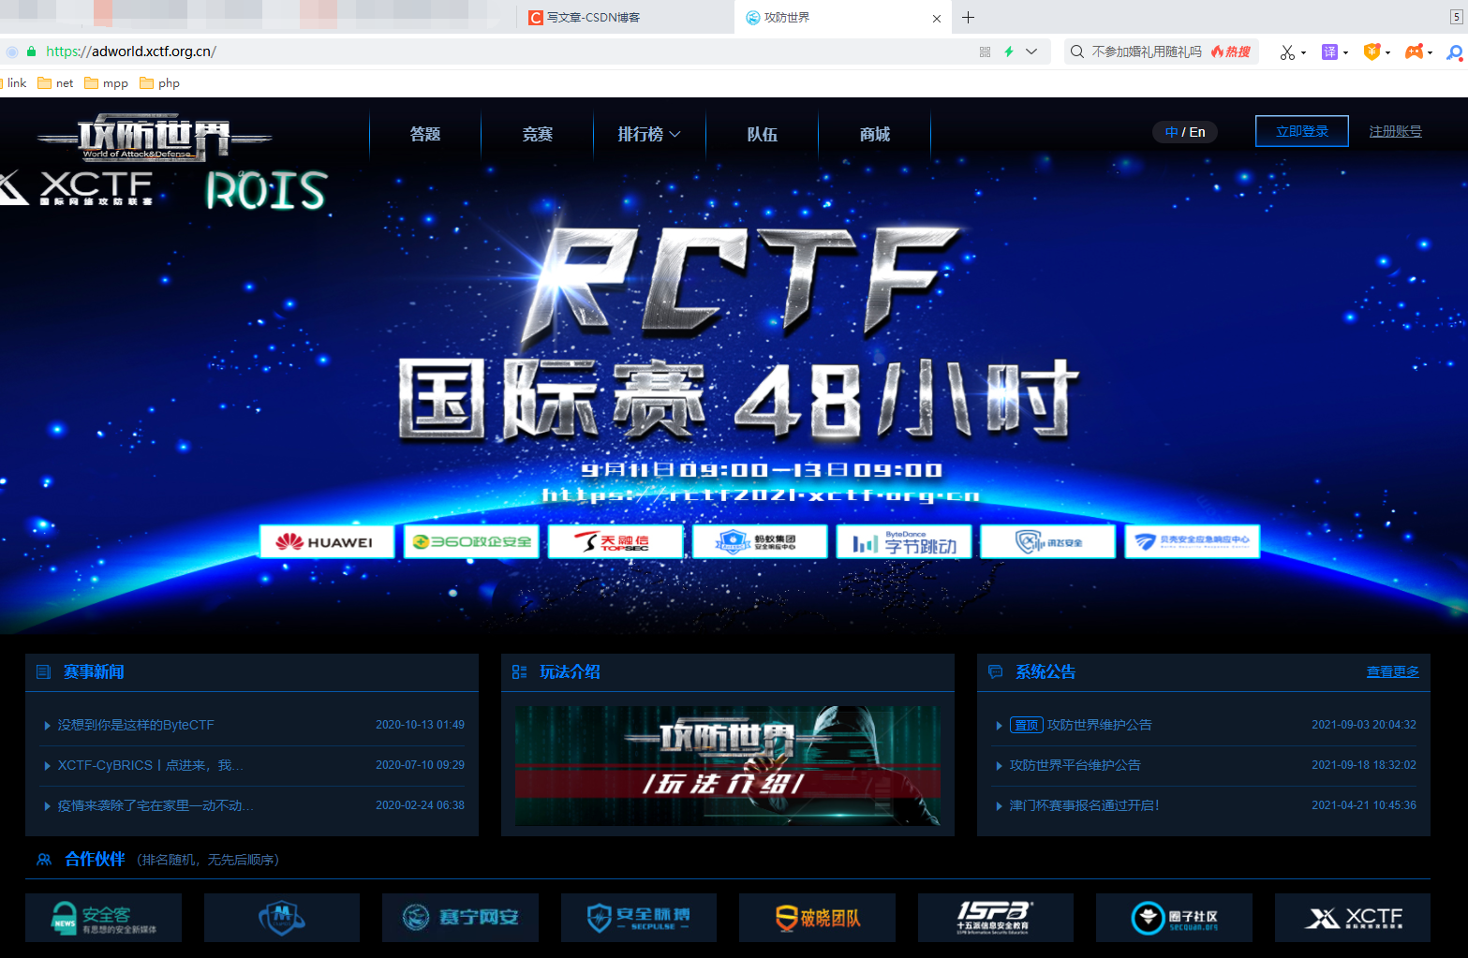Viewport: 1468px width, 958px height.
Task: Click the 玩法介绍 video thumbnail
Action: (727, 766)
